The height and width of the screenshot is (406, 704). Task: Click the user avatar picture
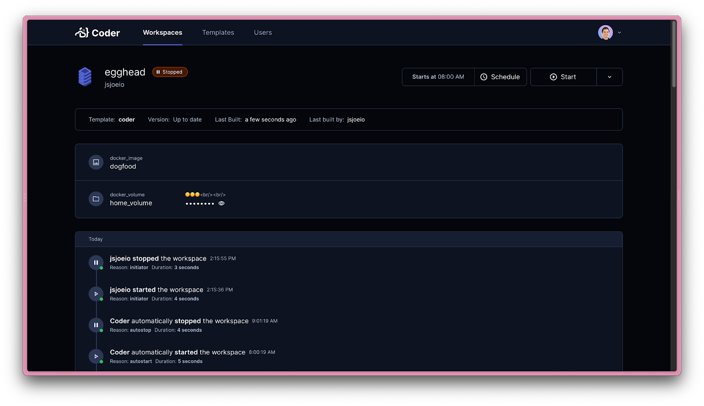605,33
